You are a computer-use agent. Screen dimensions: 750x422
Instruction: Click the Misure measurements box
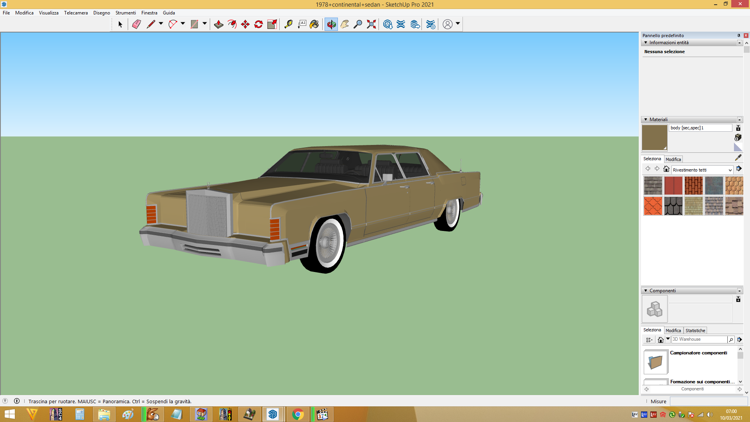click(x=709, y=401)
